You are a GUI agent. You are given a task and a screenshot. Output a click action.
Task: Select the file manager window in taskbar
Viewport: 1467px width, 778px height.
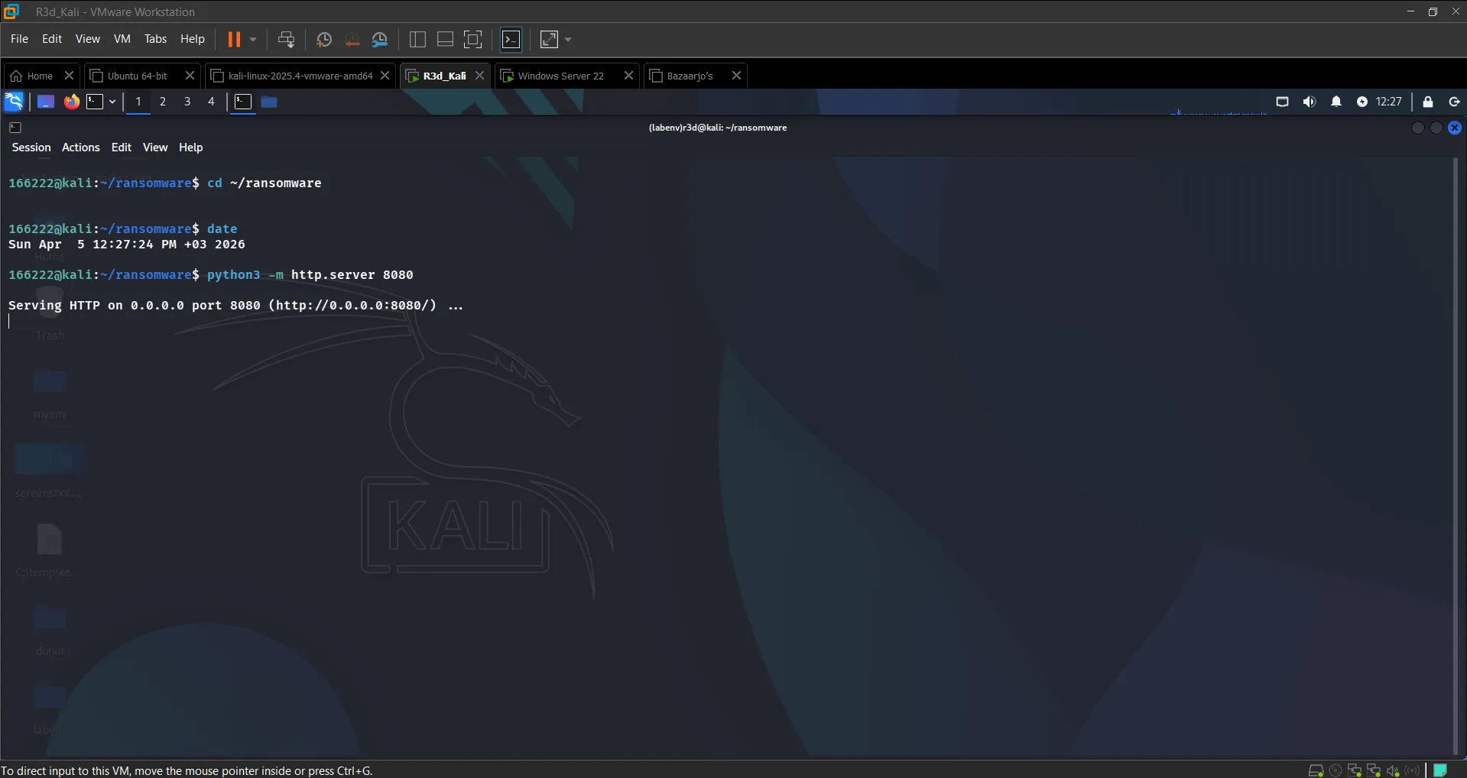coord(269,102)
